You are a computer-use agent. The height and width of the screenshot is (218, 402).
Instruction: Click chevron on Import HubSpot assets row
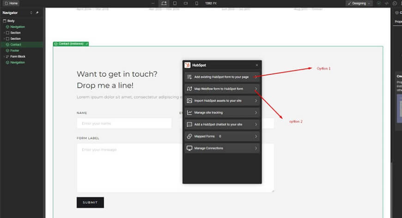(256, 101)
